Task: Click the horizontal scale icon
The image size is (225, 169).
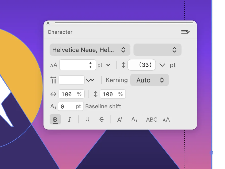Action: tap(53, 94)
